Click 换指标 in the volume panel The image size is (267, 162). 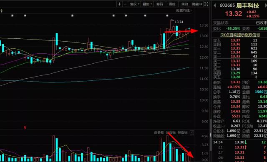click(183, 132)
